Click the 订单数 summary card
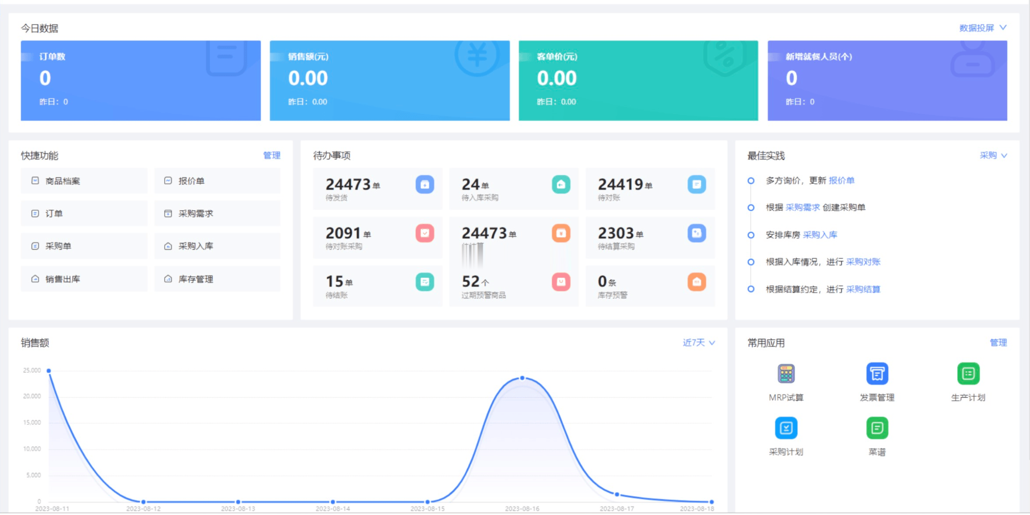 coord(141,81)
